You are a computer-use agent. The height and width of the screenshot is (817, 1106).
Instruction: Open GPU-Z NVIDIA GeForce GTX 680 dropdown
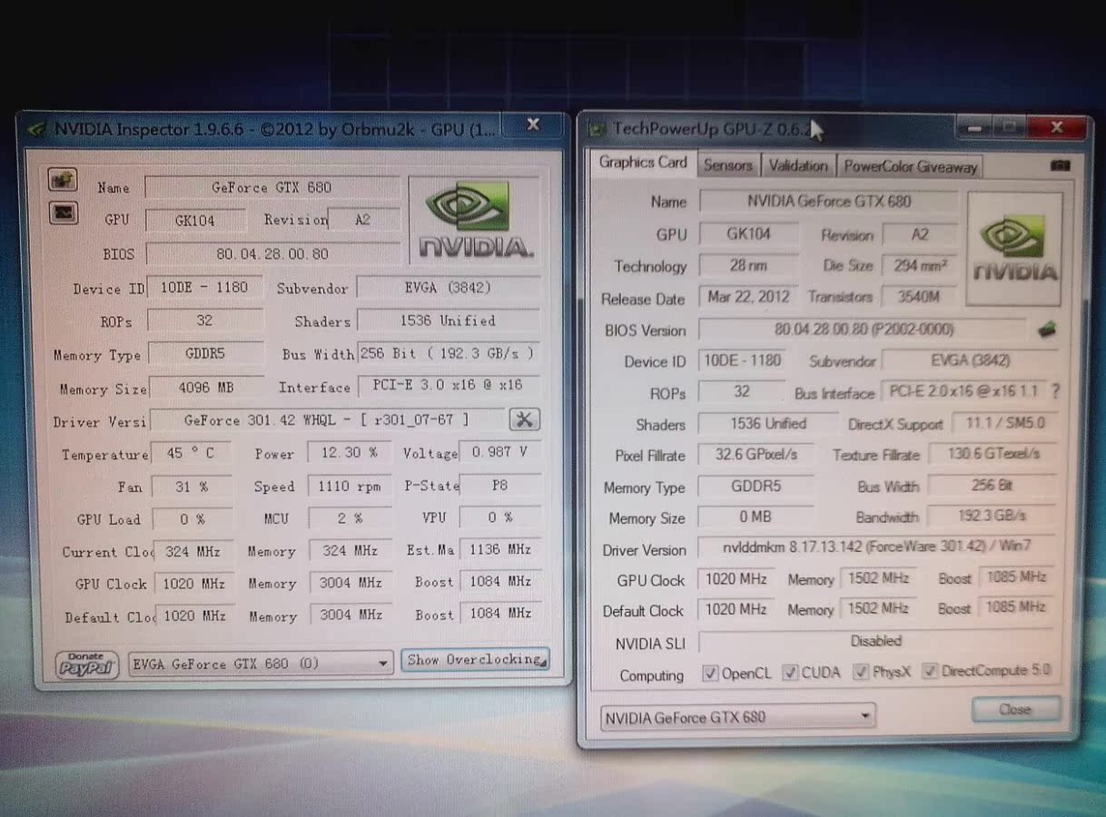(x=737, y=717)
